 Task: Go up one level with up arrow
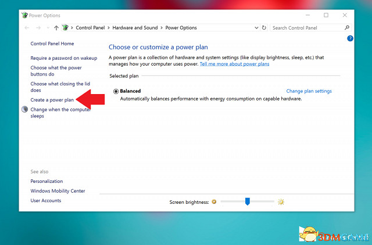coord(56,28)
